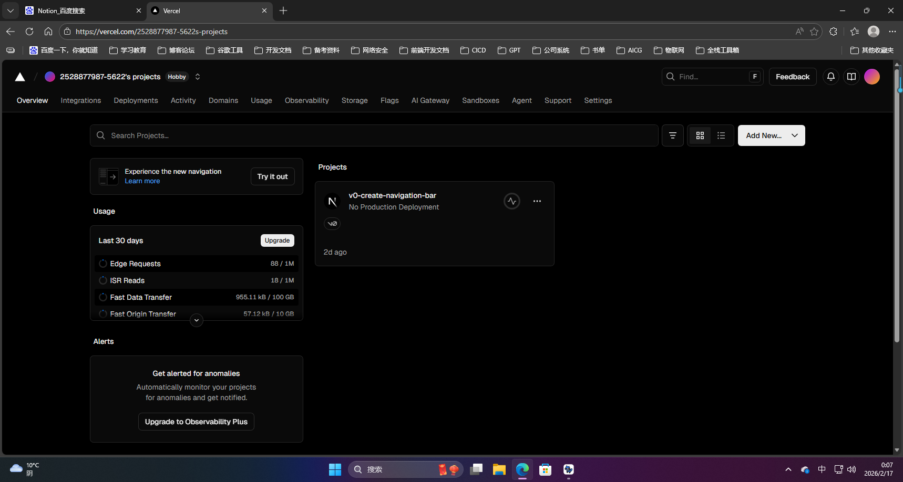Open project activity pulse icon
The height and width of the screenshot is (482, 903).
click(512, 201)
